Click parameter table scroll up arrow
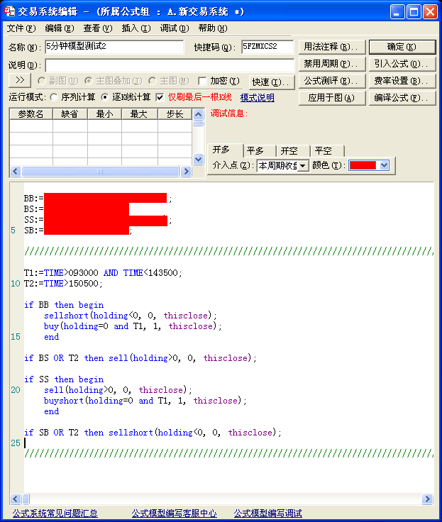The height and width of the screenshot is (522, 442). click(x=198, y=115)
